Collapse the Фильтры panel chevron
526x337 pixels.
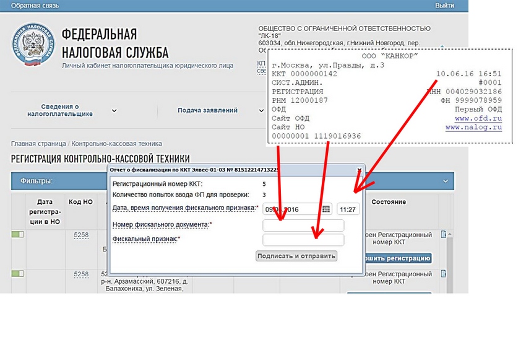click(x=446, y=182)
